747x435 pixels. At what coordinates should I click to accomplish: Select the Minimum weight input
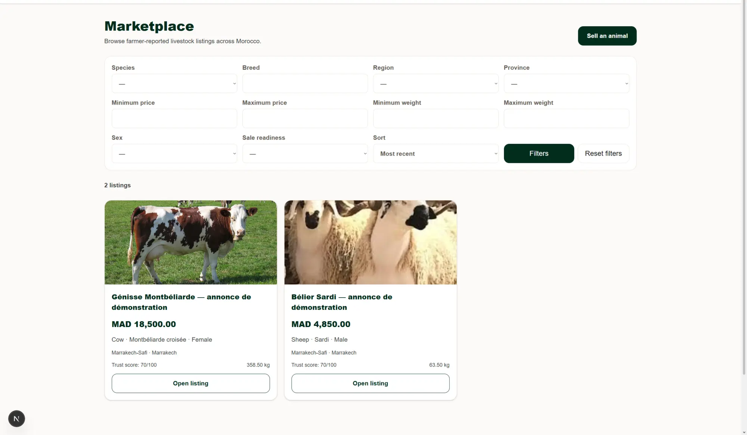click(x=436, y=118)
